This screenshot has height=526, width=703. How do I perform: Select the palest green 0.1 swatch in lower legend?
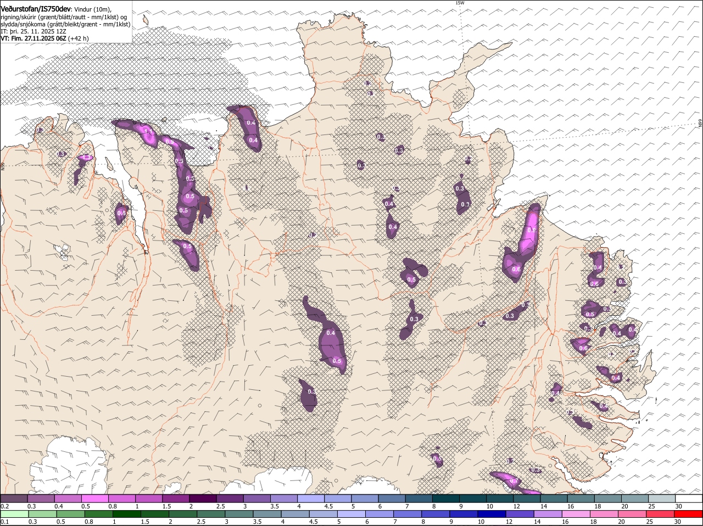coord(14,514)
